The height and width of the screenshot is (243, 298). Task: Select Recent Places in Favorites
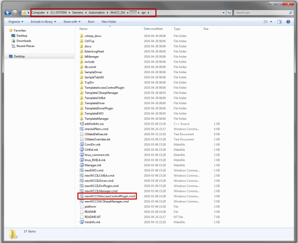pos(25,46)
